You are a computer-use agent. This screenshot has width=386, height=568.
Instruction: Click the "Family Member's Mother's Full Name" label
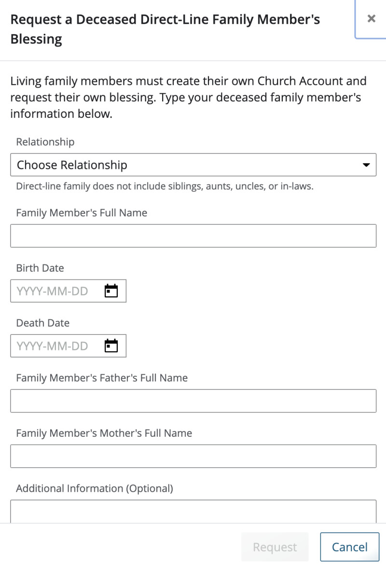pos(104,433)
